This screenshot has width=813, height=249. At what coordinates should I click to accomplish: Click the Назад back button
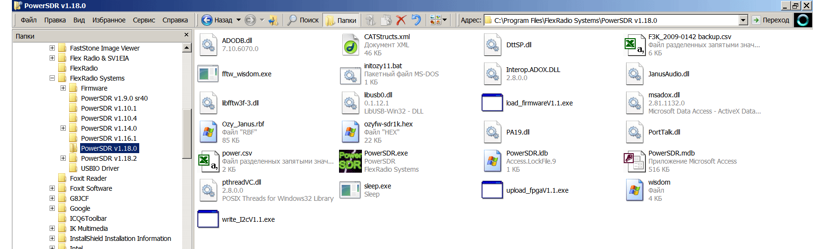[x=217, y=20]
